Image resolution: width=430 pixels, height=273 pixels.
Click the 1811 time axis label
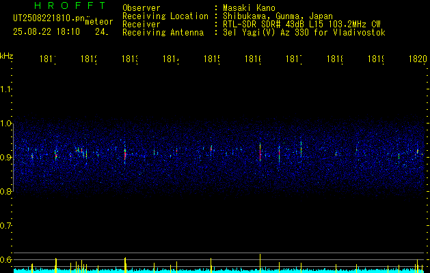pyautogui.click(x=48, y=59)
